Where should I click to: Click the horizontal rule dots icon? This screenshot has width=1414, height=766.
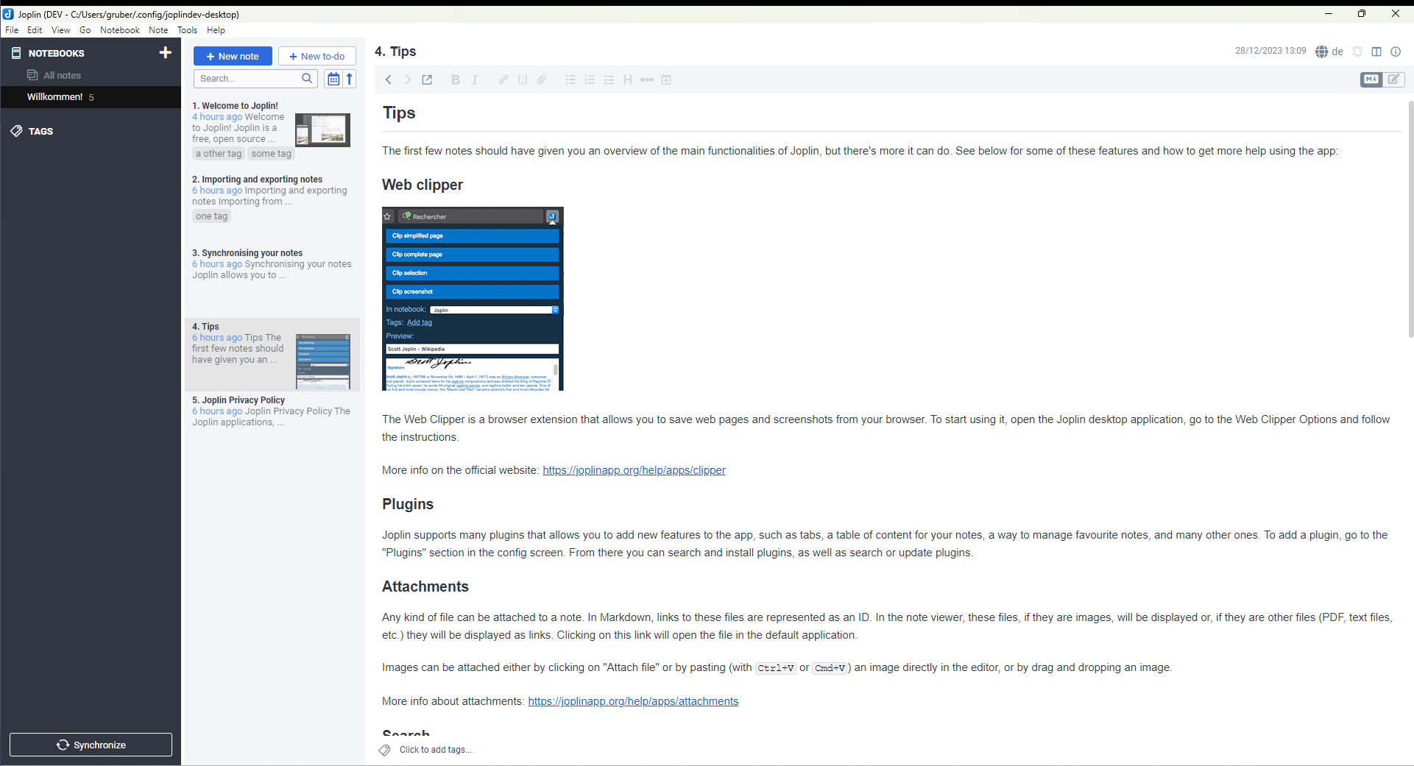[647, 79]
